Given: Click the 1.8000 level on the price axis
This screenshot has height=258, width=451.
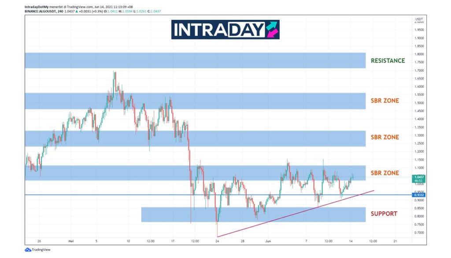Looking at the screenshot, I should coord(419,55).
